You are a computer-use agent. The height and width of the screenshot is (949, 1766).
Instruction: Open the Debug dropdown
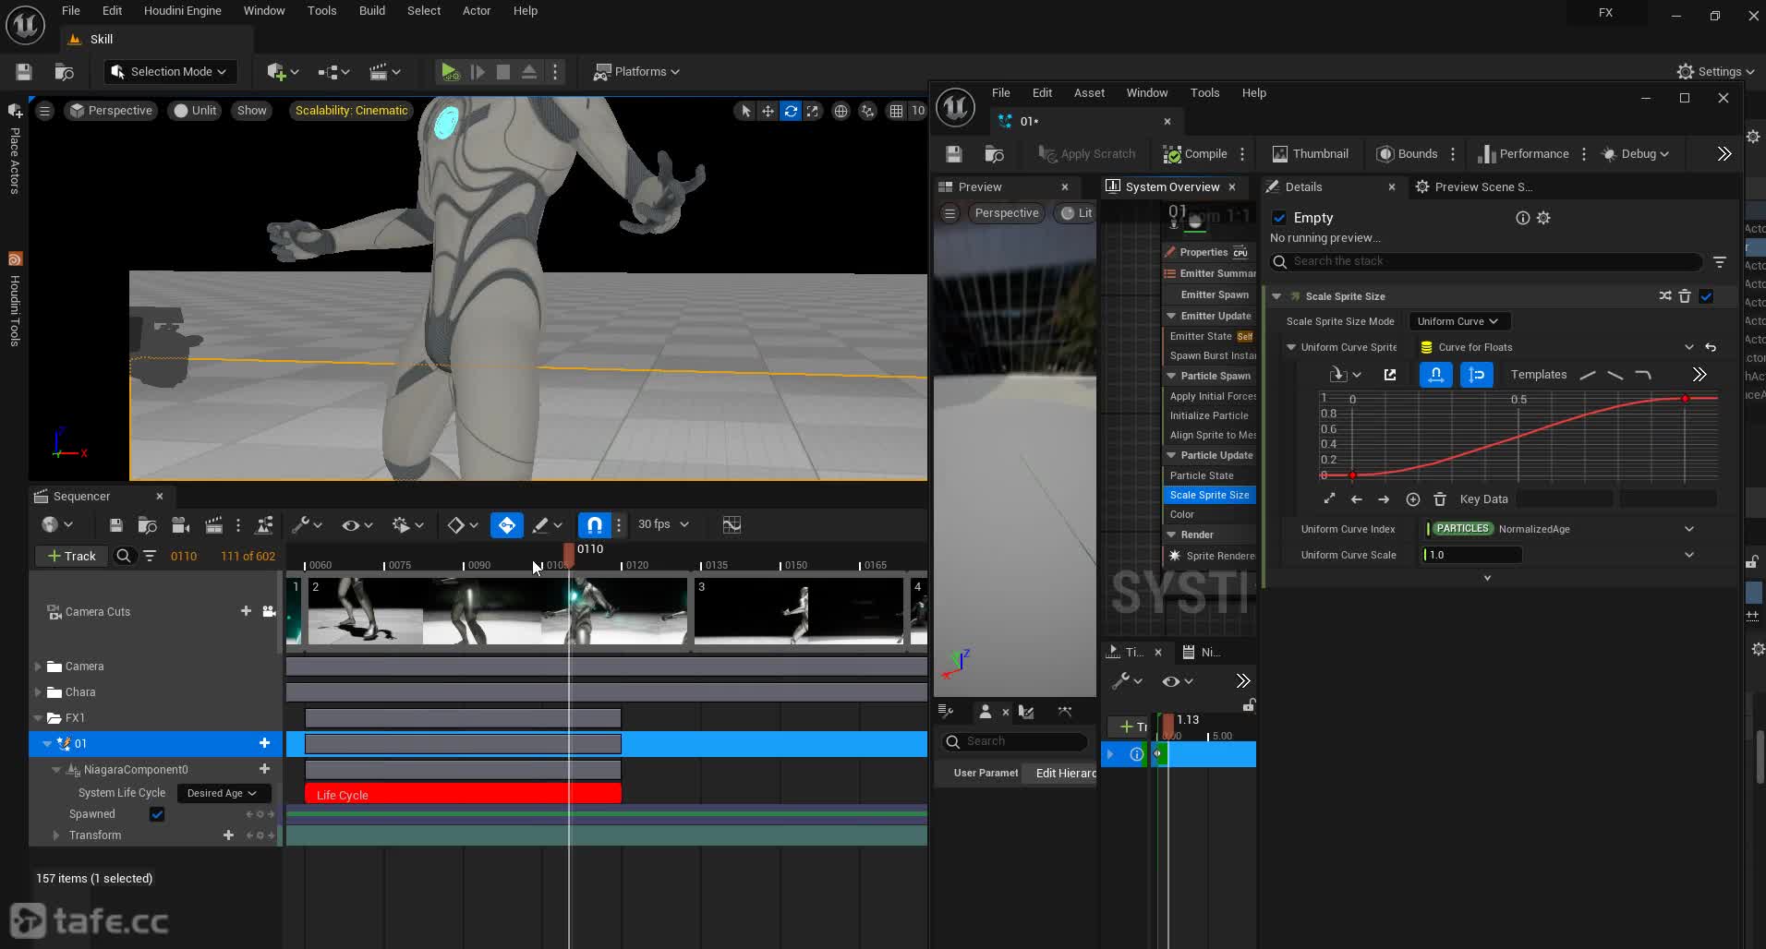[1636, 154]
